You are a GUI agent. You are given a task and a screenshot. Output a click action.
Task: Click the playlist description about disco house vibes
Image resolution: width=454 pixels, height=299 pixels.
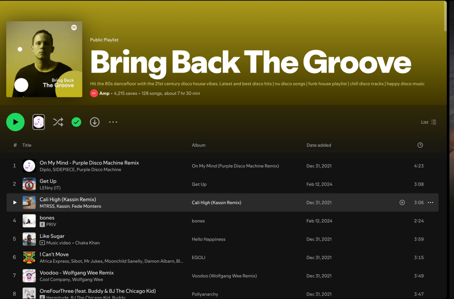coord(257,84)
